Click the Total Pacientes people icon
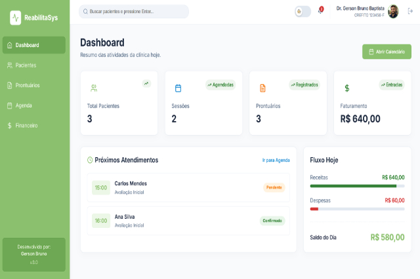 (x=94, y=88)
